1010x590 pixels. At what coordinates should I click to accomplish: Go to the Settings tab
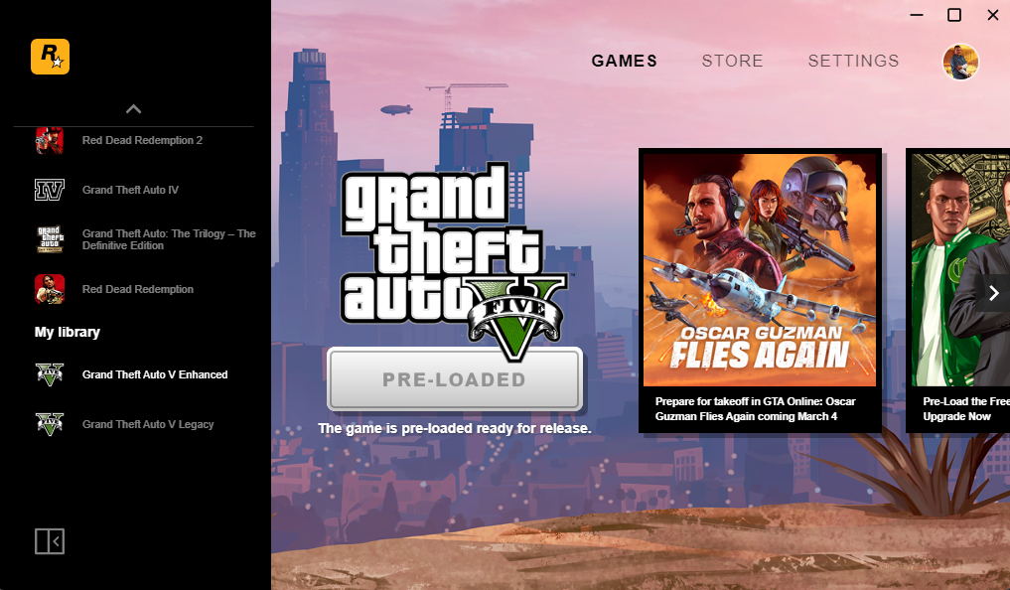(x=853, y=62)
